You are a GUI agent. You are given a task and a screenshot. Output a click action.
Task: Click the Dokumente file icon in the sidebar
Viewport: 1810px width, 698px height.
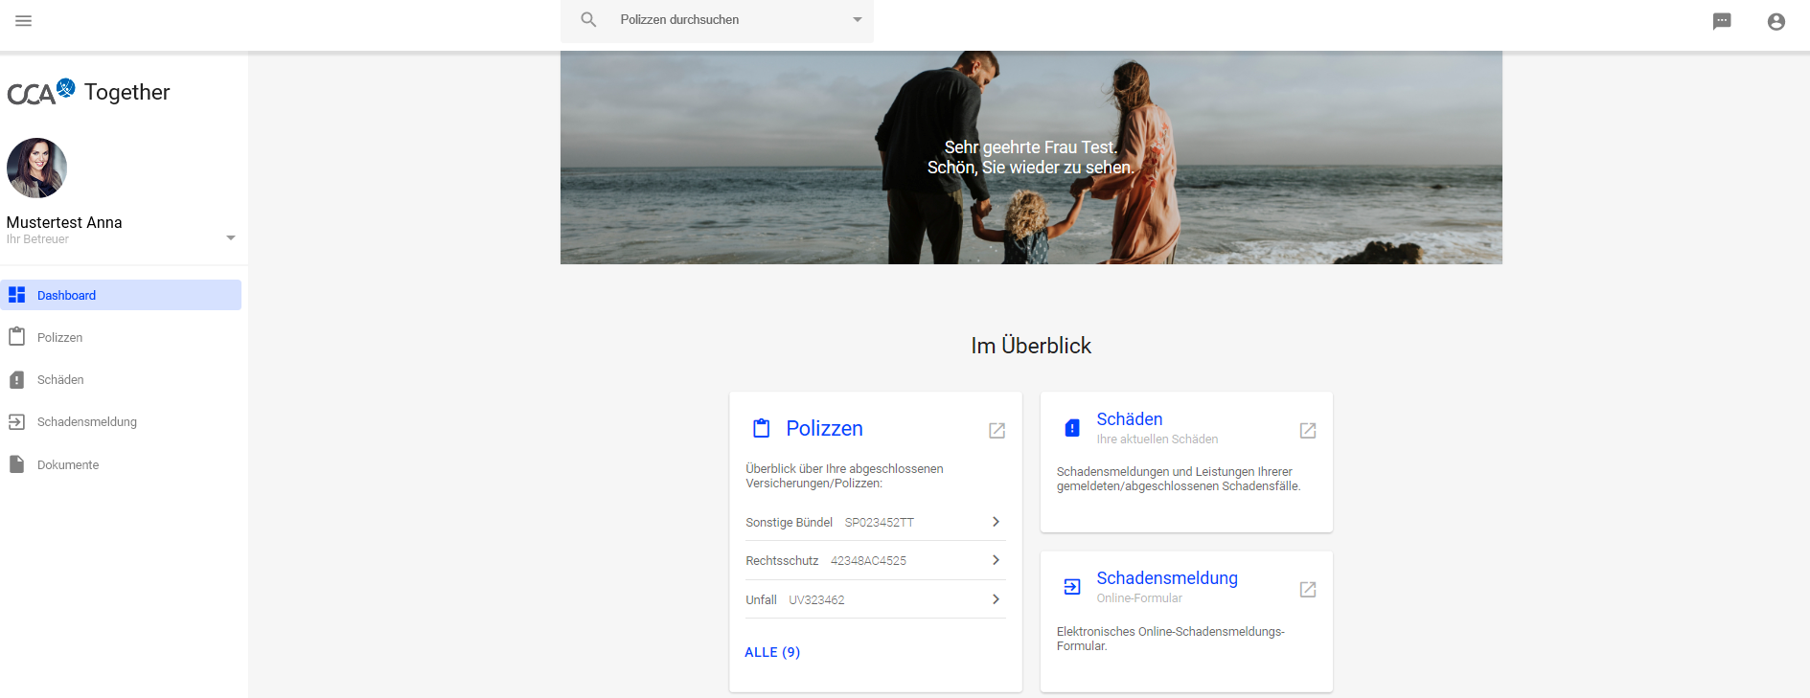(16, 464)
